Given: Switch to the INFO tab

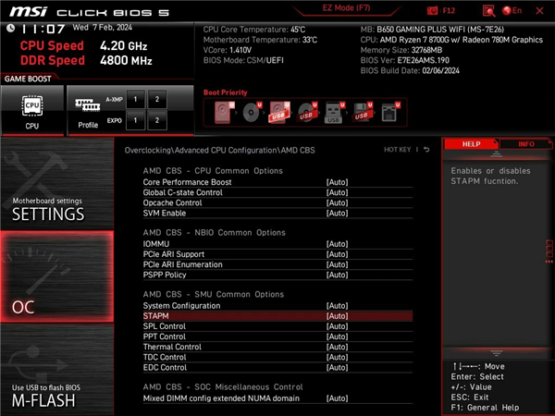Looking at the screenshot, I should tap(524, 144).
